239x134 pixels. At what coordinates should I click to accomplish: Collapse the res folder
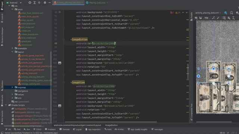tap(9, 6)
